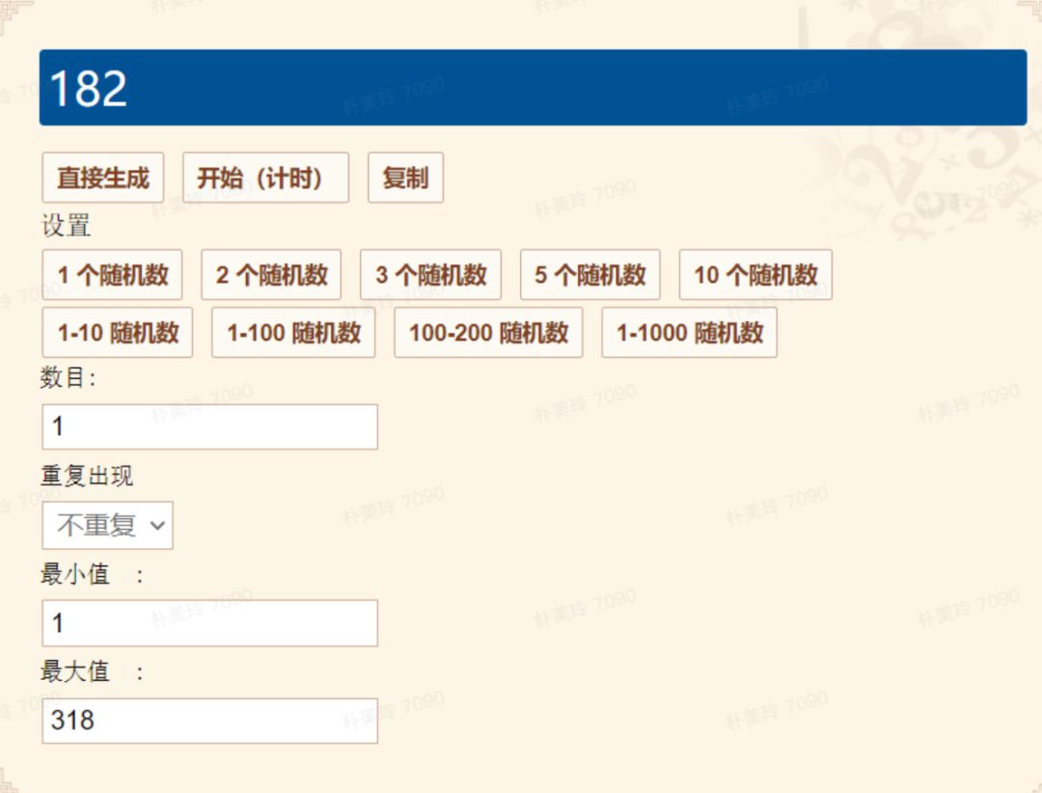Set range with 1-100 随机数 button
Screen dimensions: 1042x793
click(x=293, y=333)
